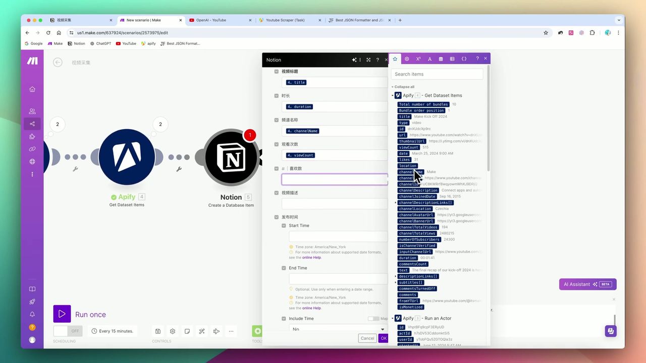Collapse the Apify Get Dataset Items section
This screenshot has width=646, height=363.
[x=392, y=95]
